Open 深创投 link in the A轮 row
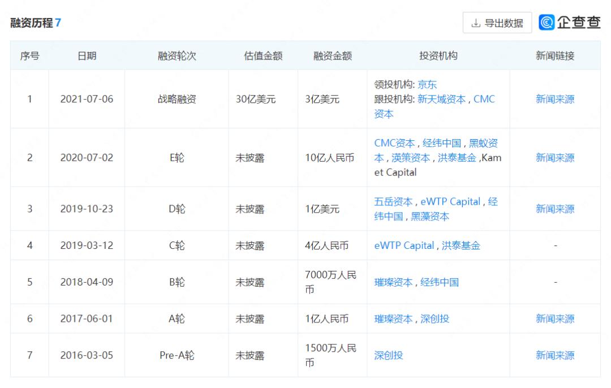This screenshot has height=388, width=611. point(435,318)
